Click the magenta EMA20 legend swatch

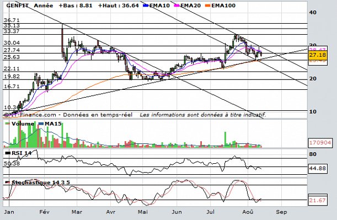pos(177,6)
